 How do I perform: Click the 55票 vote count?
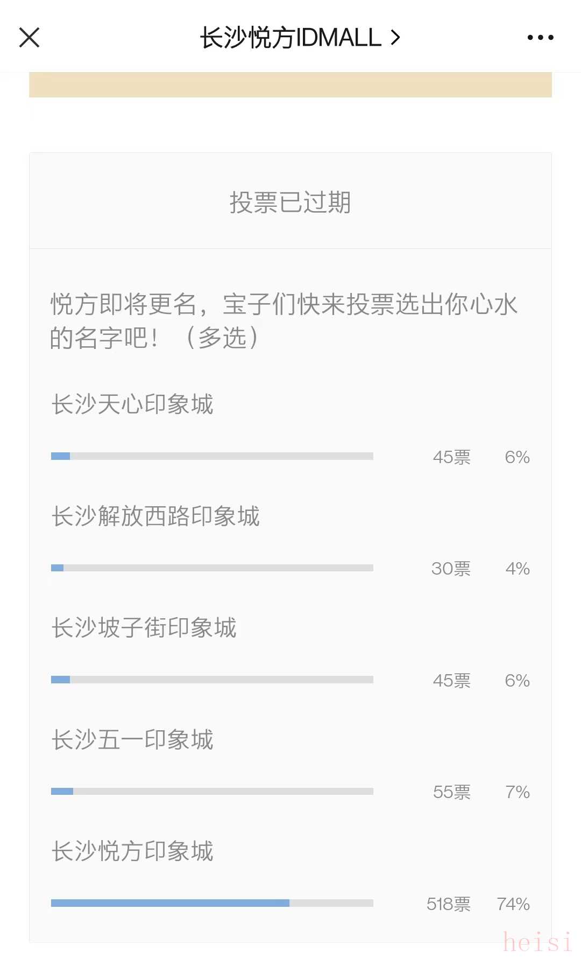[451, 792]
